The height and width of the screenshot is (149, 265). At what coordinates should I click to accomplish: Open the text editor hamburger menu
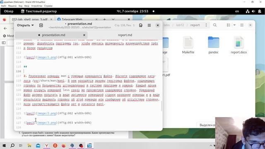[149, 25]
